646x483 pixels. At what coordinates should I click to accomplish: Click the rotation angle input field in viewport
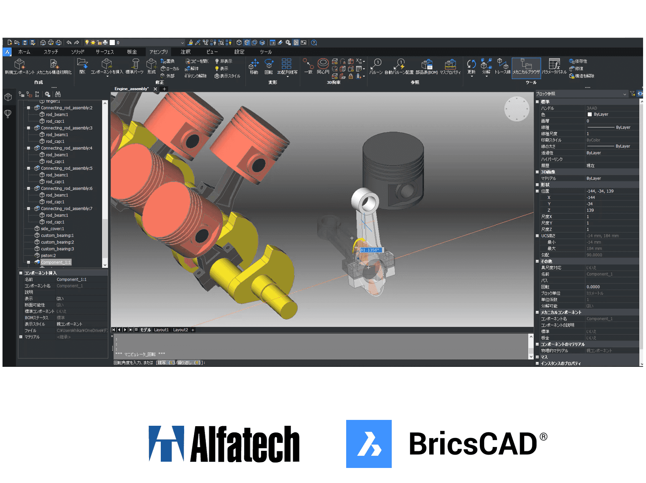pos(371,250)
